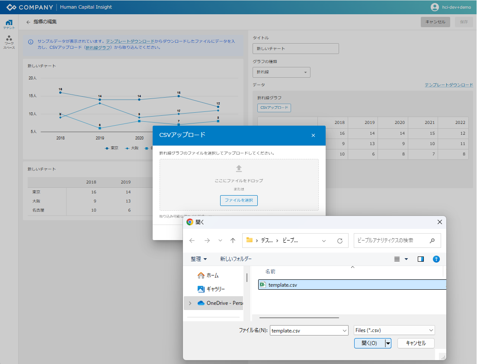477x364 pixels.
Task: Click the 開く(O) button
Action: coord(369,343)
